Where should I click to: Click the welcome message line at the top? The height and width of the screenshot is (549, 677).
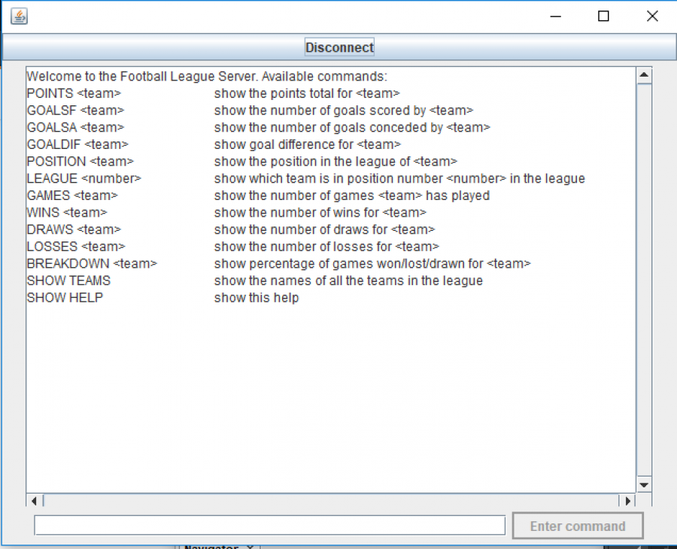pos(207,77)
